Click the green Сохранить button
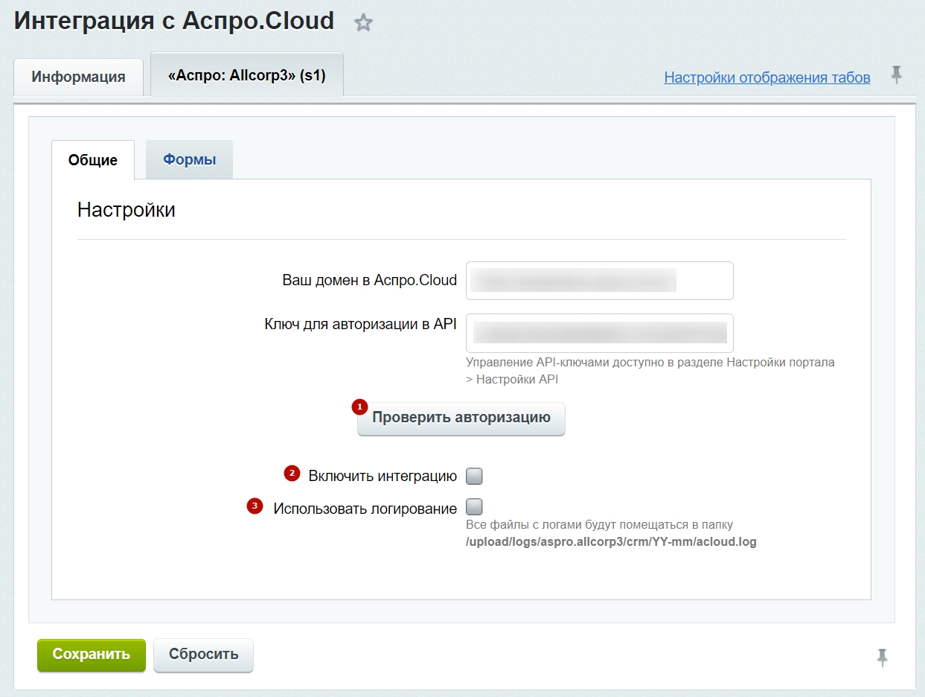Viewport: 925px width, 697px height. pyautogui.click(x=92, y=655)
